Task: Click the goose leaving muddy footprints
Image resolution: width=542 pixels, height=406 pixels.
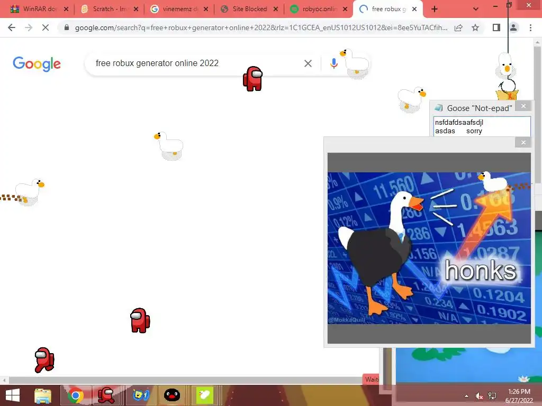Action: (x=30, y=192)
